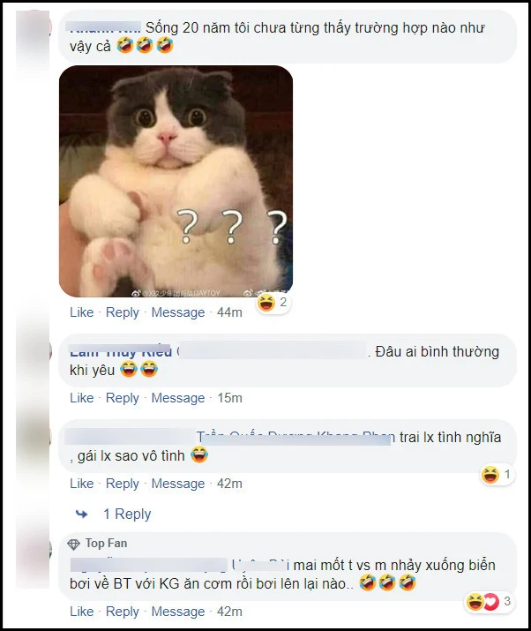Open the surprised cat meme image
This screenshot has height=631, width=531.
click(x=176, y=182)
